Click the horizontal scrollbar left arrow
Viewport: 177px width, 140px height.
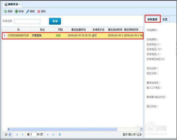click(x=9, y=129)
